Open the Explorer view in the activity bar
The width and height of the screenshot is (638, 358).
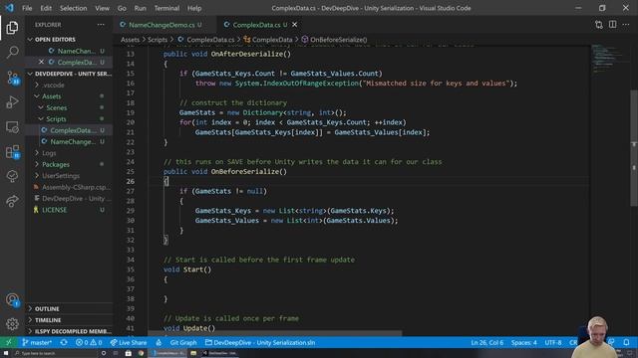12,28
